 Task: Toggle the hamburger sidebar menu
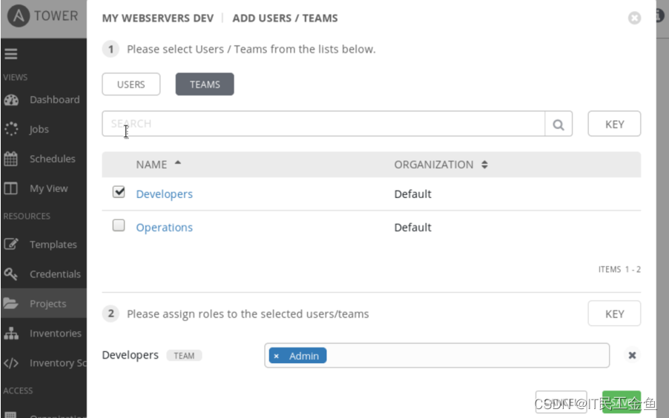click(x=10, y=54)
